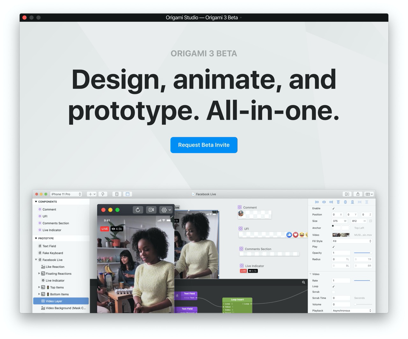This screenshot has width=408, height=339.
Task: Click the Loop Insert patch node
Action: pyautogui.click(x=237, y=305)
